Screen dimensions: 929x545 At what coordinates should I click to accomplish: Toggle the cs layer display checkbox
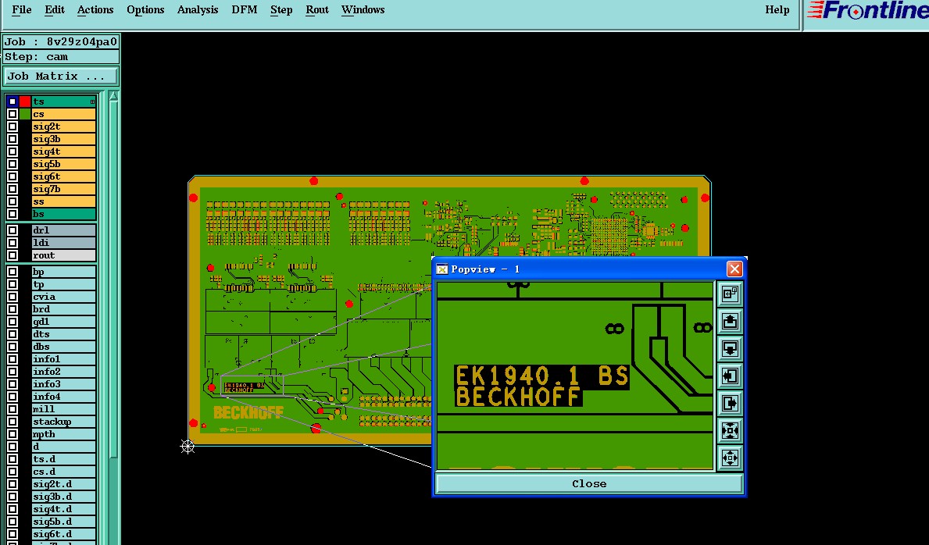click(13, 114)
